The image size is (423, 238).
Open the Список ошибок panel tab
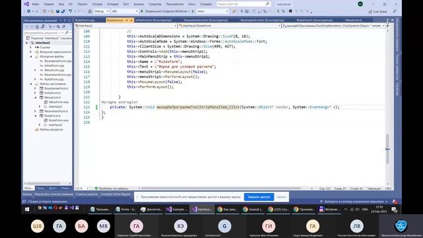pos(87,194)
